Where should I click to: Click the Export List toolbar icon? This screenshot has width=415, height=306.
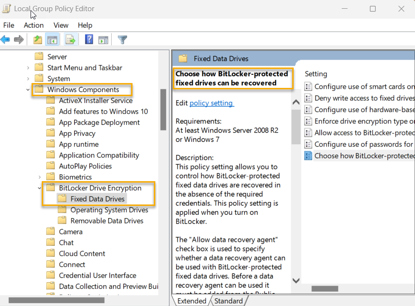pos(69,39)
